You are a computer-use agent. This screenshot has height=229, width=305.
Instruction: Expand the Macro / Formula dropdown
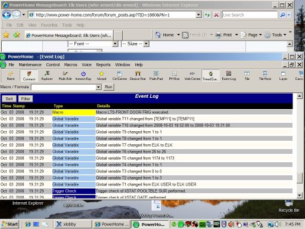tap(98, 87)
